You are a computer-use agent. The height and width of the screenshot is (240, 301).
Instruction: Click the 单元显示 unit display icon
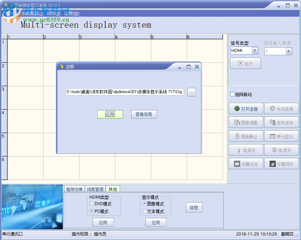(x=282, y=136)
